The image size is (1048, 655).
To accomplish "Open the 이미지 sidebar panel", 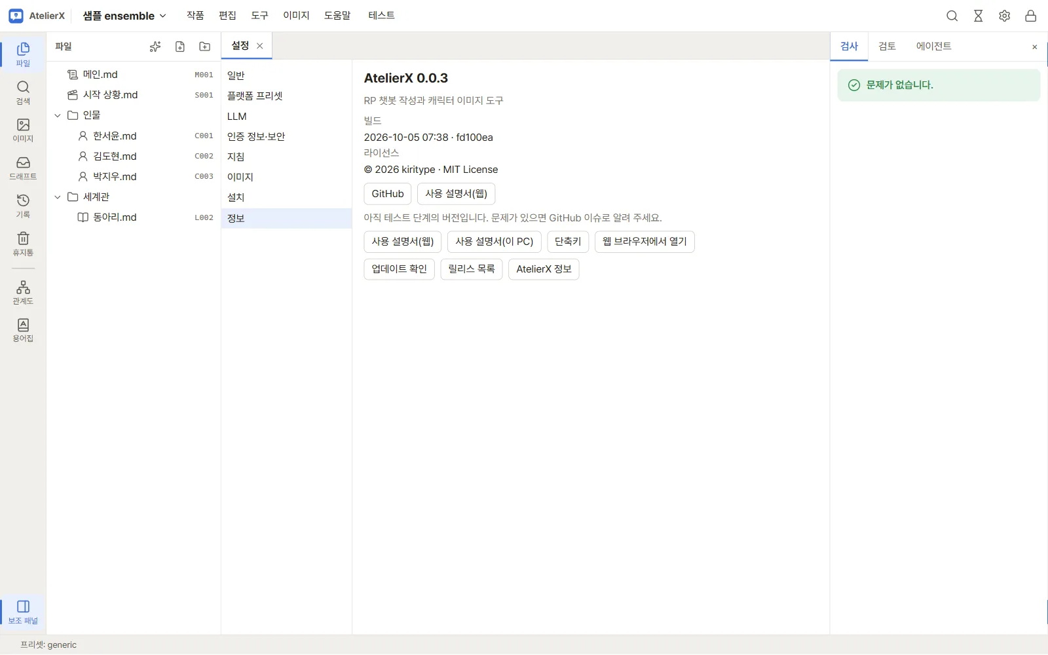I will click(x=23, y=130).
